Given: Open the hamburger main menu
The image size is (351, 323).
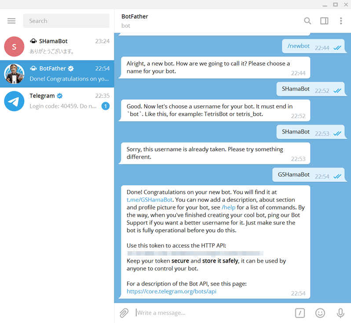Looking at the screenshot, I should click(11, 21).
